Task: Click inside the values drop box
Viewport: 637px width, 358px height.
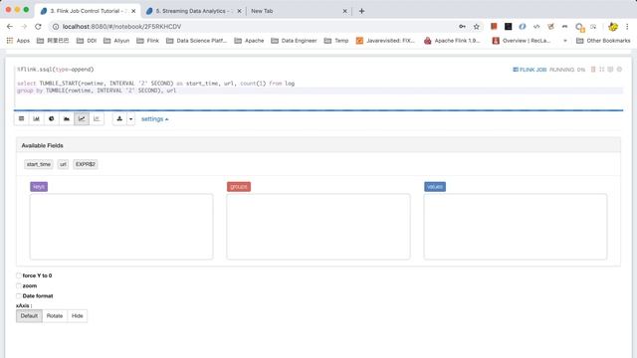Action: (516, 227)
